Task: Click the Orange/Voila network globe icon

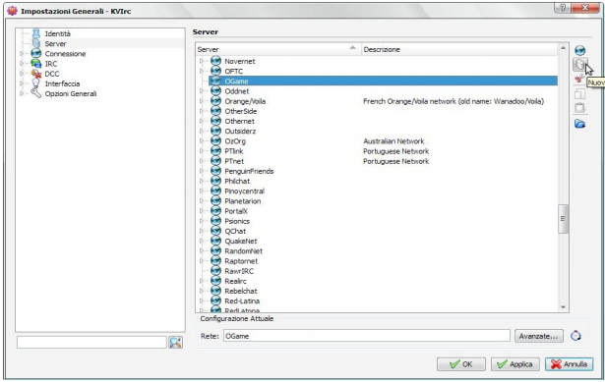Action: (x=215, y=101)
